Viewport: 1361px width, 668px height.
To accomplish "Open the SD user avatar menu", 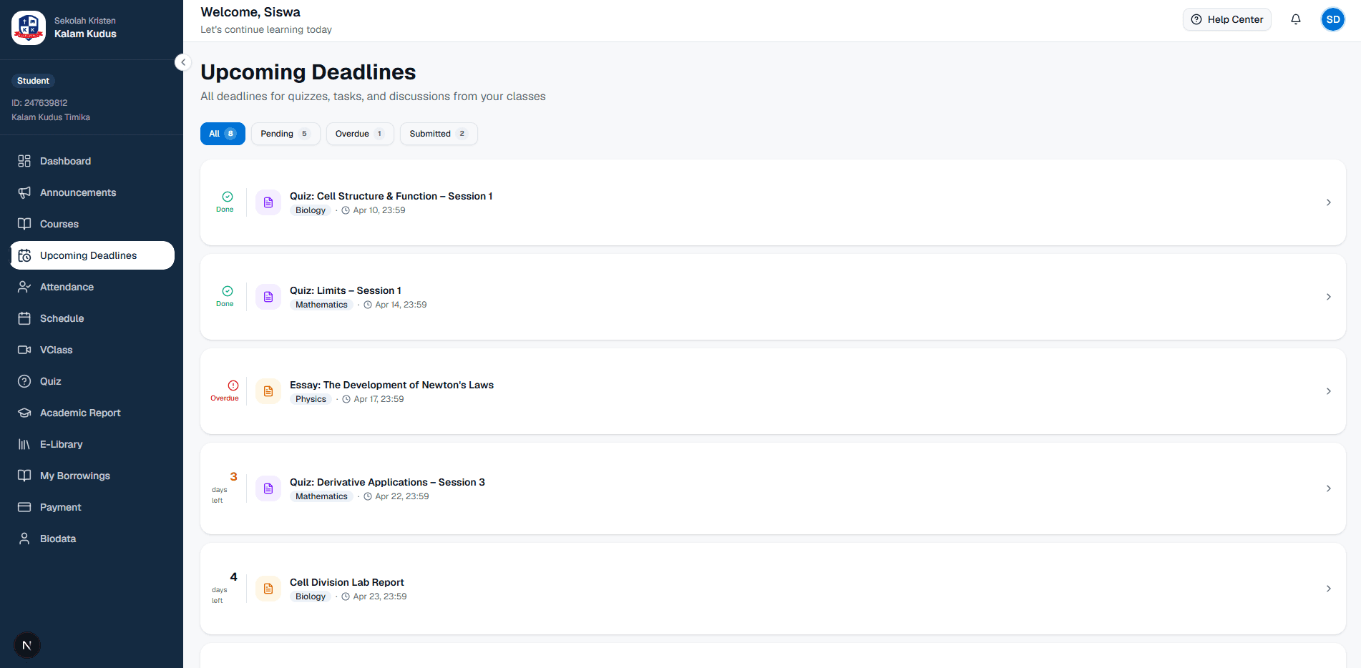I will [1333, 19].
